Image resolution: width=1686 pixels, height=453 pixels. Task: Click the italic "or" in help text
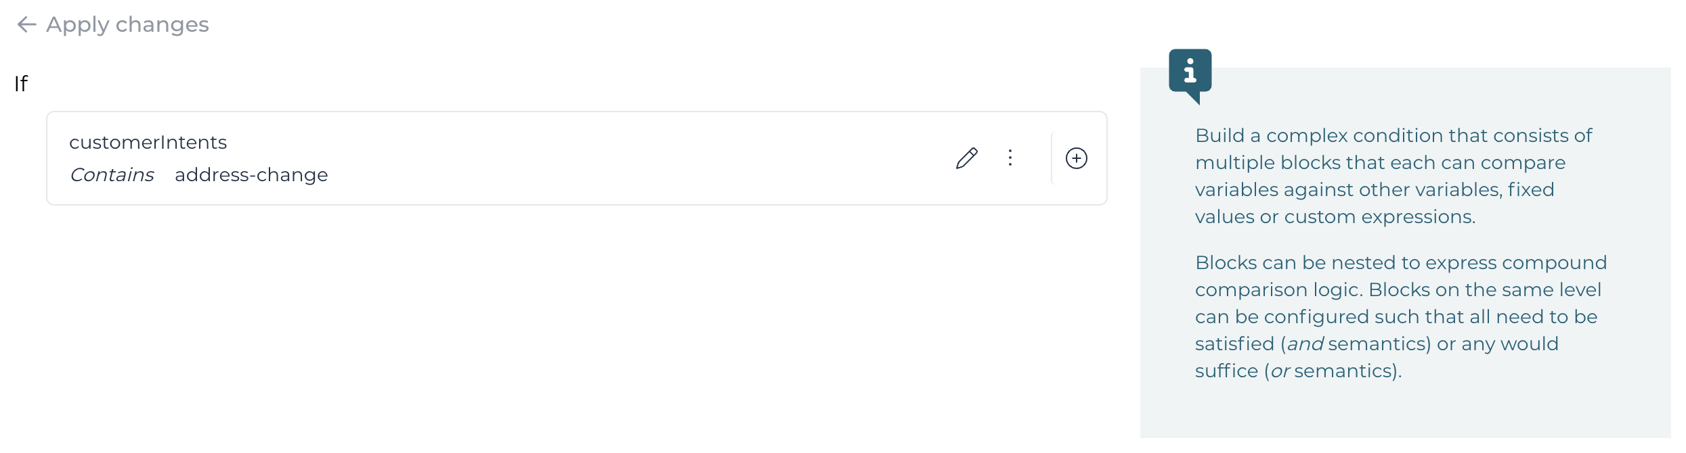click(x=1280, y=371)
